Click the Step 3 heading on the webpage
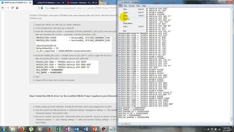Image resolution: width=234 pixels, height=132 pixels. (73, 96)
